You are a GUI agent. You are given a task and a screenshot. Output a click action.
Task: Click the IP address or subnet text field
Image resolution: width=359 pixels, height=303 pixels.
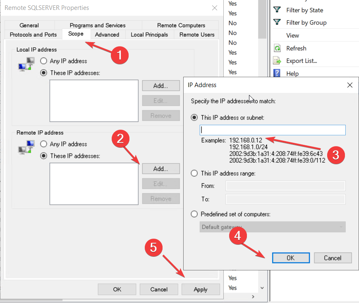(x=273, y=130)
